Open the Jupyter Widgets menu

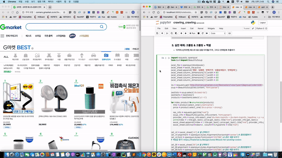tap(211, 28)
